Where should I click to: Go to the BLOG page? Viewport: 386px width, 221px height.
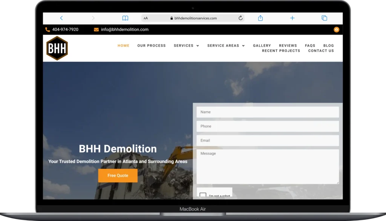pos(329,46)
